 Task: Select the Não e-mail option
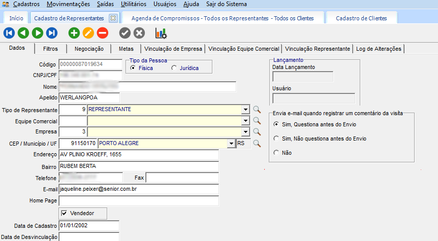click(276, 152)
